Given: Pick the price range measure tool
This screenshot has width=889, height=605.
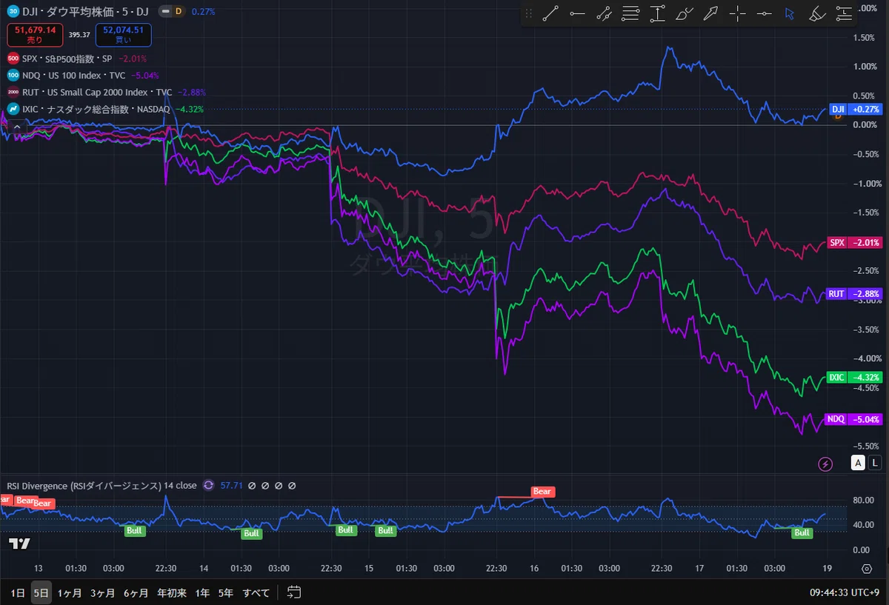Looking at the screenshot, I should click(657, 13).
